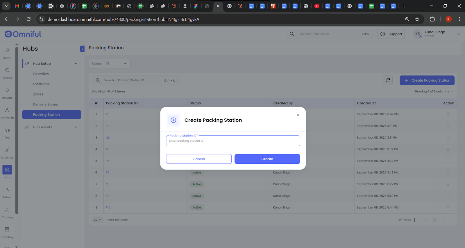This screenshot has width=465, height=248.
Task: Open the columns visibility dropdown
Action: tap(434, 91)
